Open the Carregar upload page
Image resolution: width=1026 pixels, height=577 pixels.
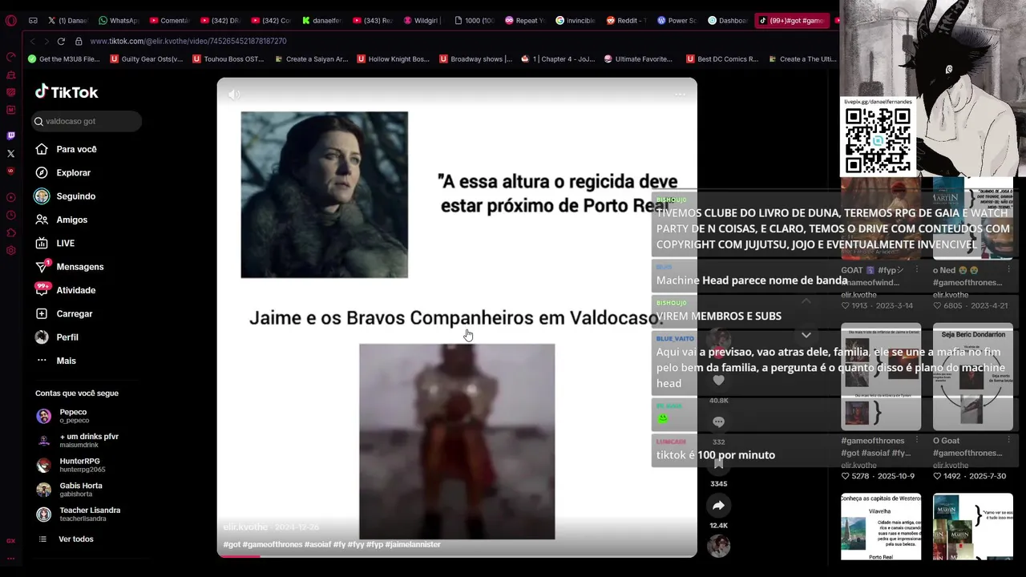click(64, 313)
